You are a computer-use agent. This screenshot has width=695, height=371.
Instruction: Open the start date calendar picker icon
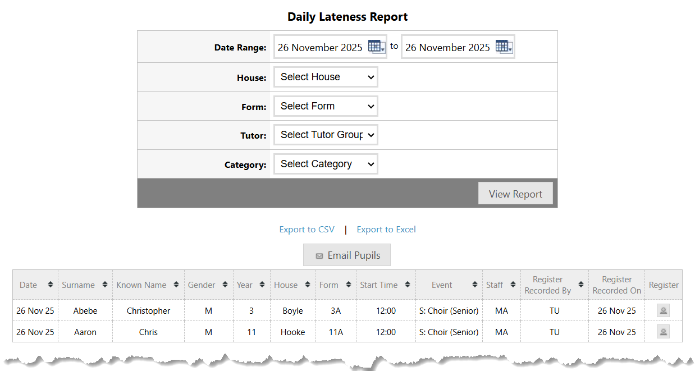tap(377, 47)
